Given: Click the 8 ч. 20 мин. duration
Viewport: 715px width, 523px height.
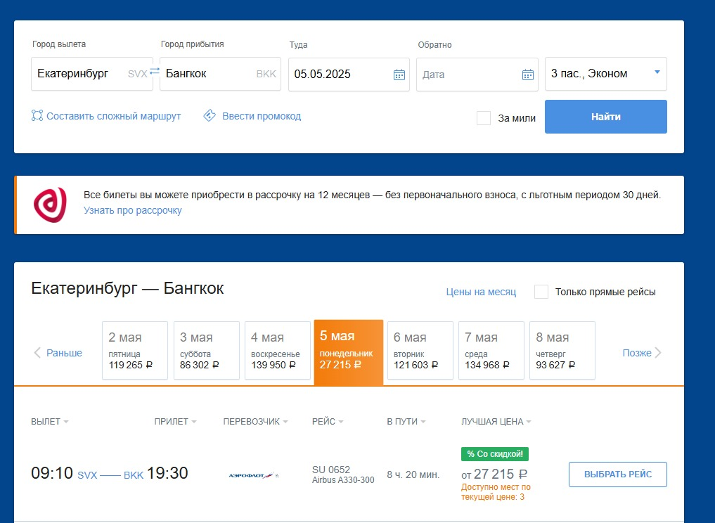Looking at the screenshot, I should click(413, 474).
